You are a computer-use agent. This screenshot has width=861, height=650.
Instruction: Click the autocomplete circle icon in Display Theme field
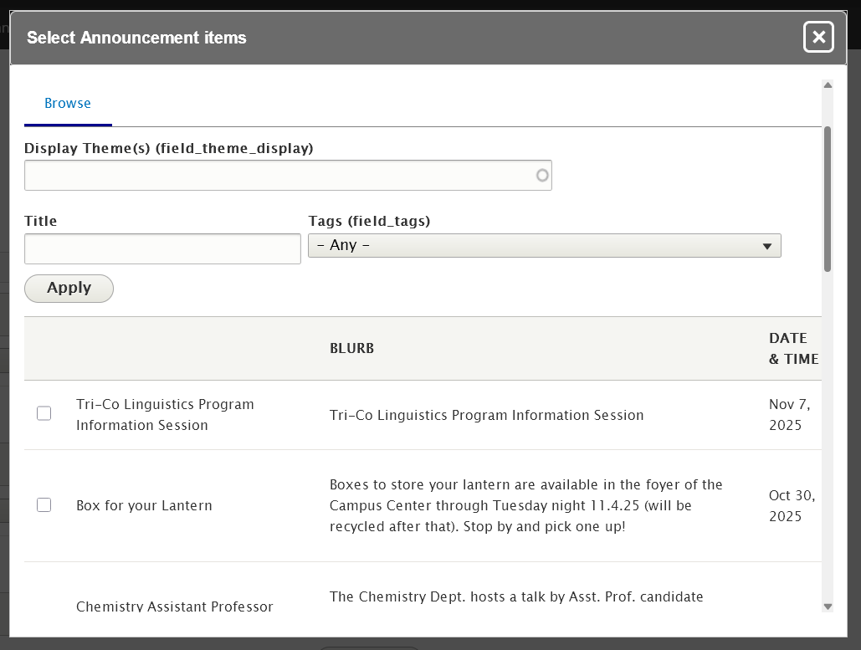(x=542, y=176)
